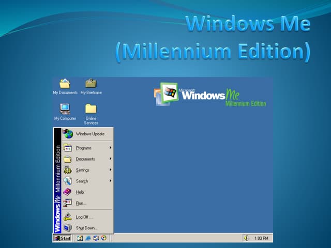
Task: Choose Shut Down... in Start menu
Action: [x=85, y=228]
